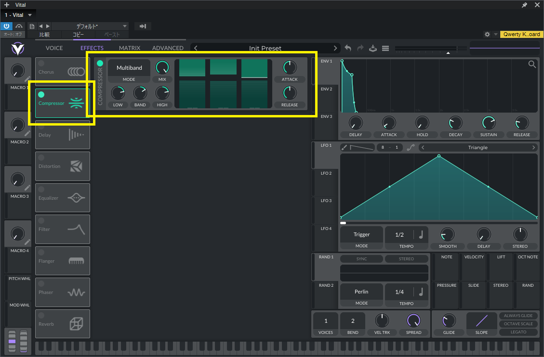Viewport: 544px width, 357px height.
Task: Click the compressor MIX knob
Action: (x=162, y=67)
